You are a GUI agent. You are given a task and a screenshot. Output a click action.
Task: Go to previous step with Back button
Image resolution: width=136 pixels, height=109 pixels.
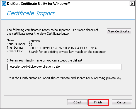(77, 102)
